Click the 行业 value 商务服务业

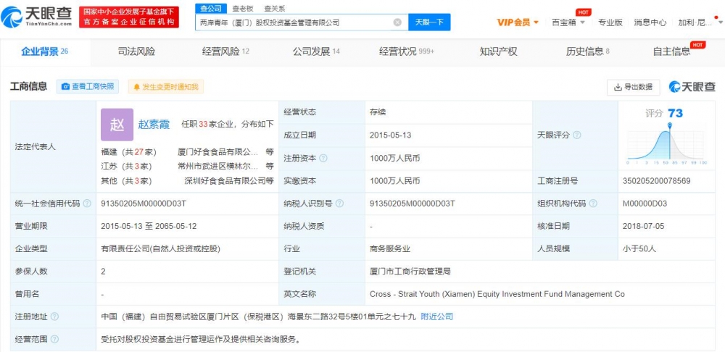(390, 248)
